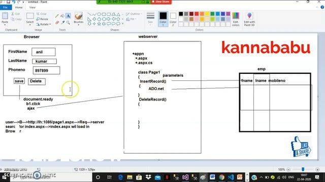Open the Resize dialog
Viewport: 325px width, 182px height.
point(42,19)
